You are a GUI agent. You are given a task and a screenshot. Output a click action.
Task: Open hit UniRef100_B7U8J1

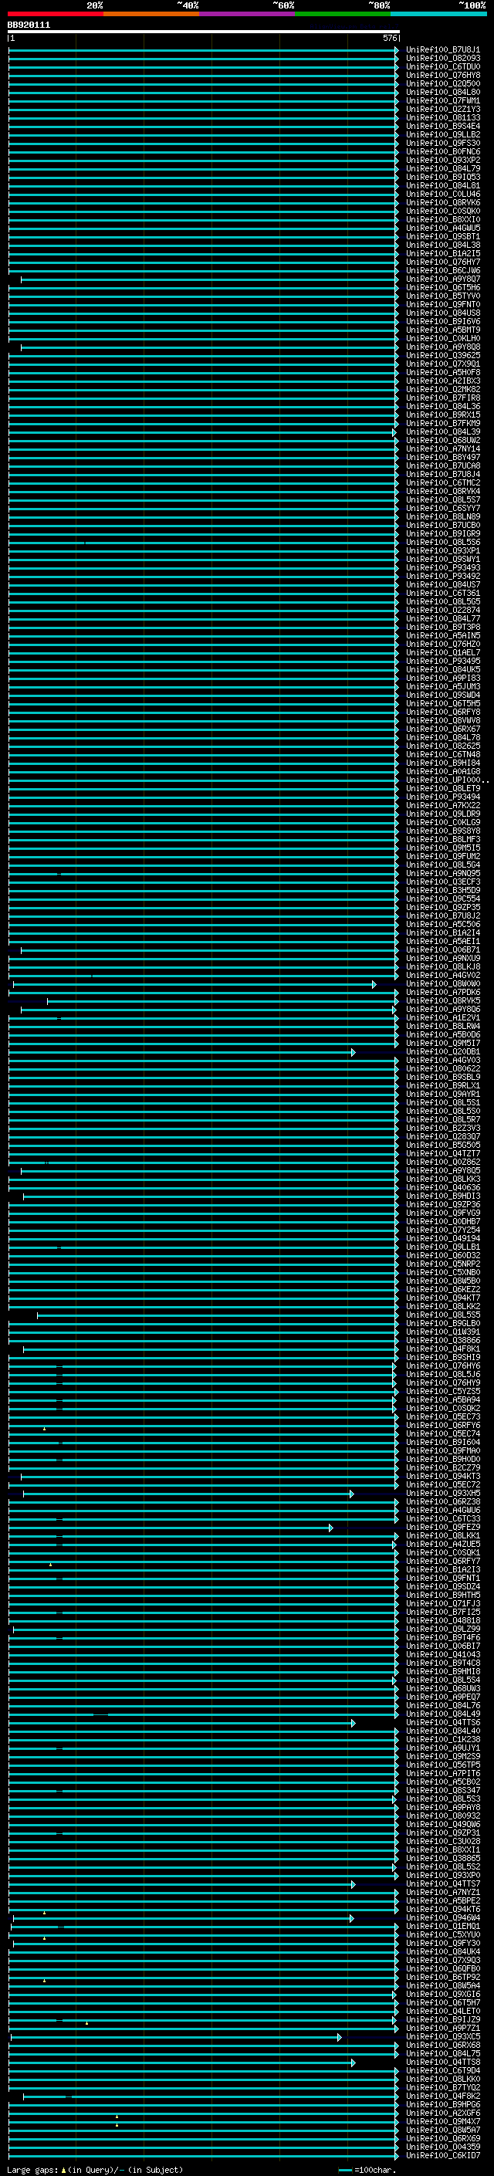(443, 50)
